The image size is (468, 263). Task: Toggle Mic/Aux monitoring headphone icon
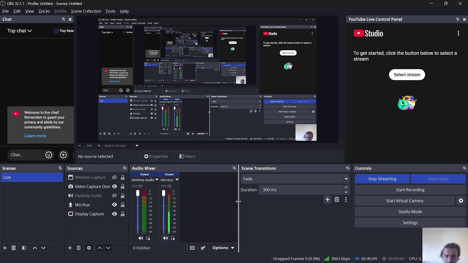173,238
